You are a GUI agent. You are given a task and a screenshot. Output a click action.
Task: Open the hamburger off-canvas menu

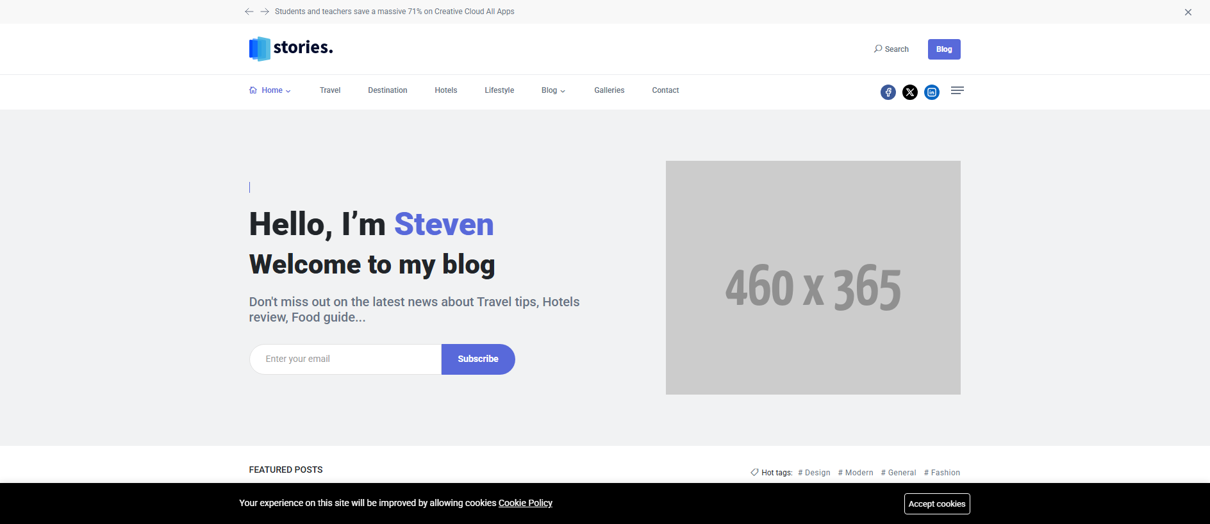(x=957, y=90)
